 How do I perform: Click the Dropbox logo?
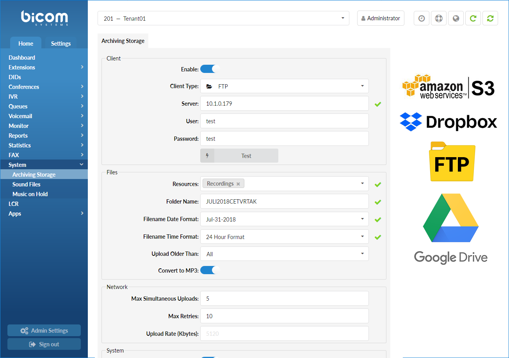coord(448,122)
